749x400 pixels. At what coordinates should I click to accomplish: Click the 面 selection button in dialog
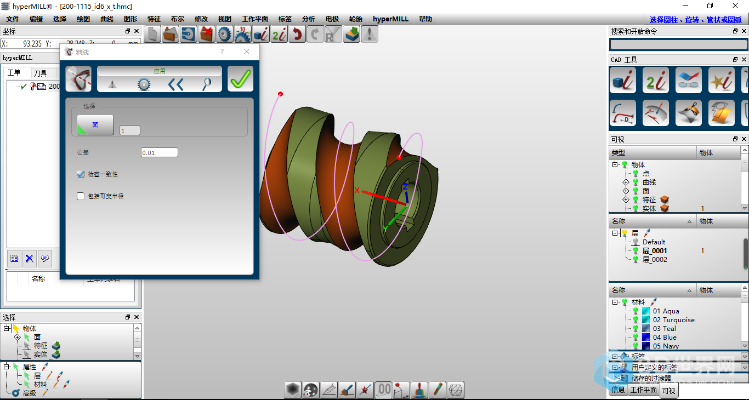pyautogui.click(x=95, y=125)
